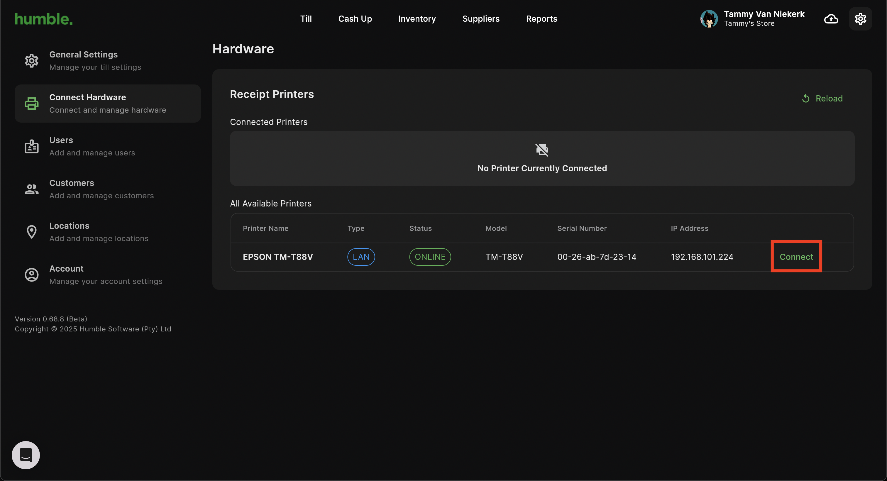
Task: Click the LAN type badge
Action: (x=361, y=257)
